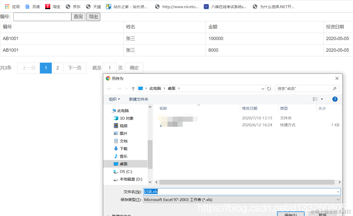Select the folder modified 2020/7/10 13:15
This screenshot has width=353, height=216.
248,118
